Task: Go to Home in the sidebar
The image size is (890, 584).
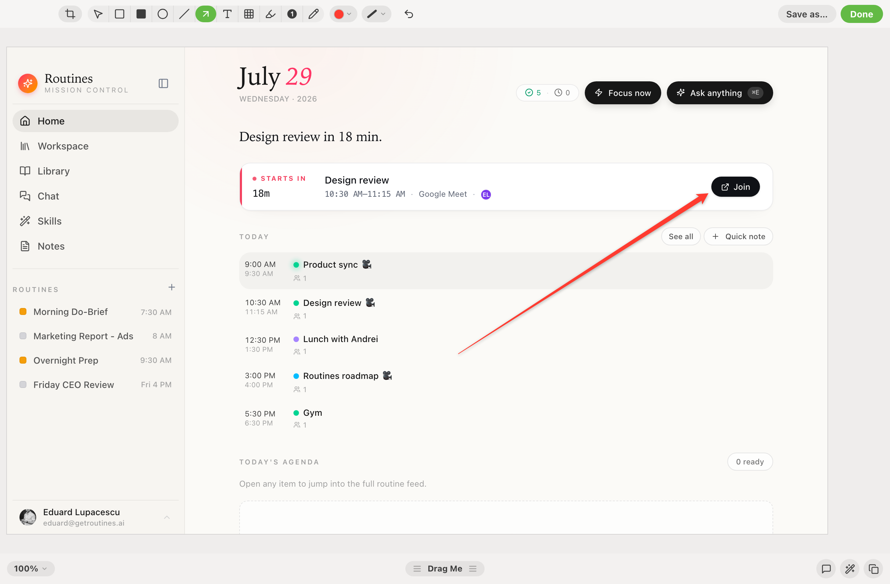Action: point(95,121)
